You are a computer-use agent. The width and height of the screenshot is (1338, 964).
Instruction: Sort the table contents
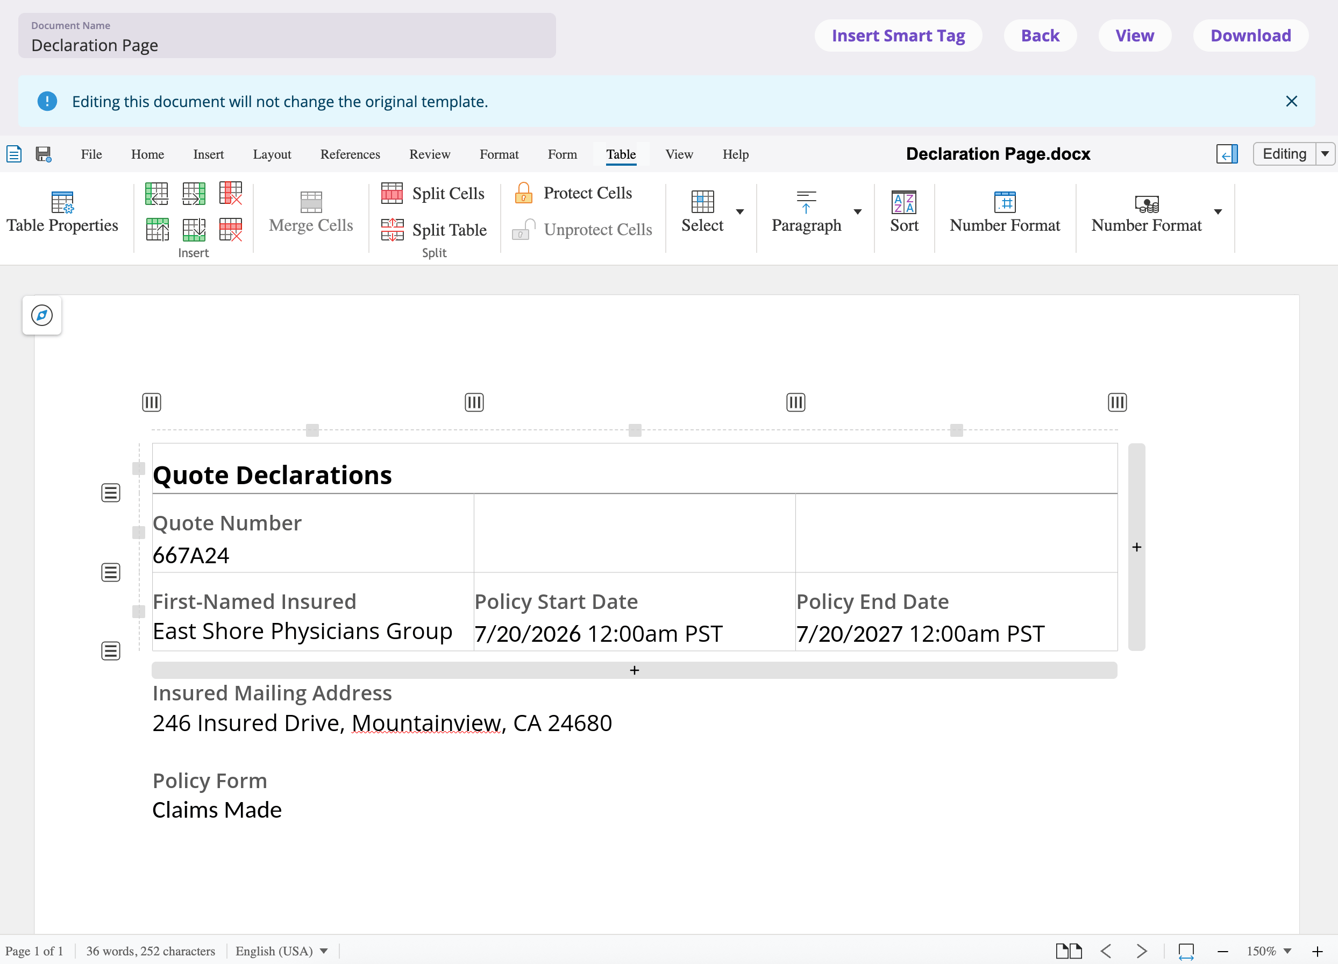(905, 212)
